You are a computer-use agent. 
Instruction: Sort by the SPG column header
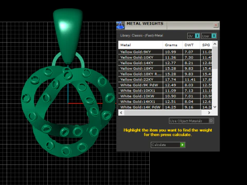[x=206, y=45]
